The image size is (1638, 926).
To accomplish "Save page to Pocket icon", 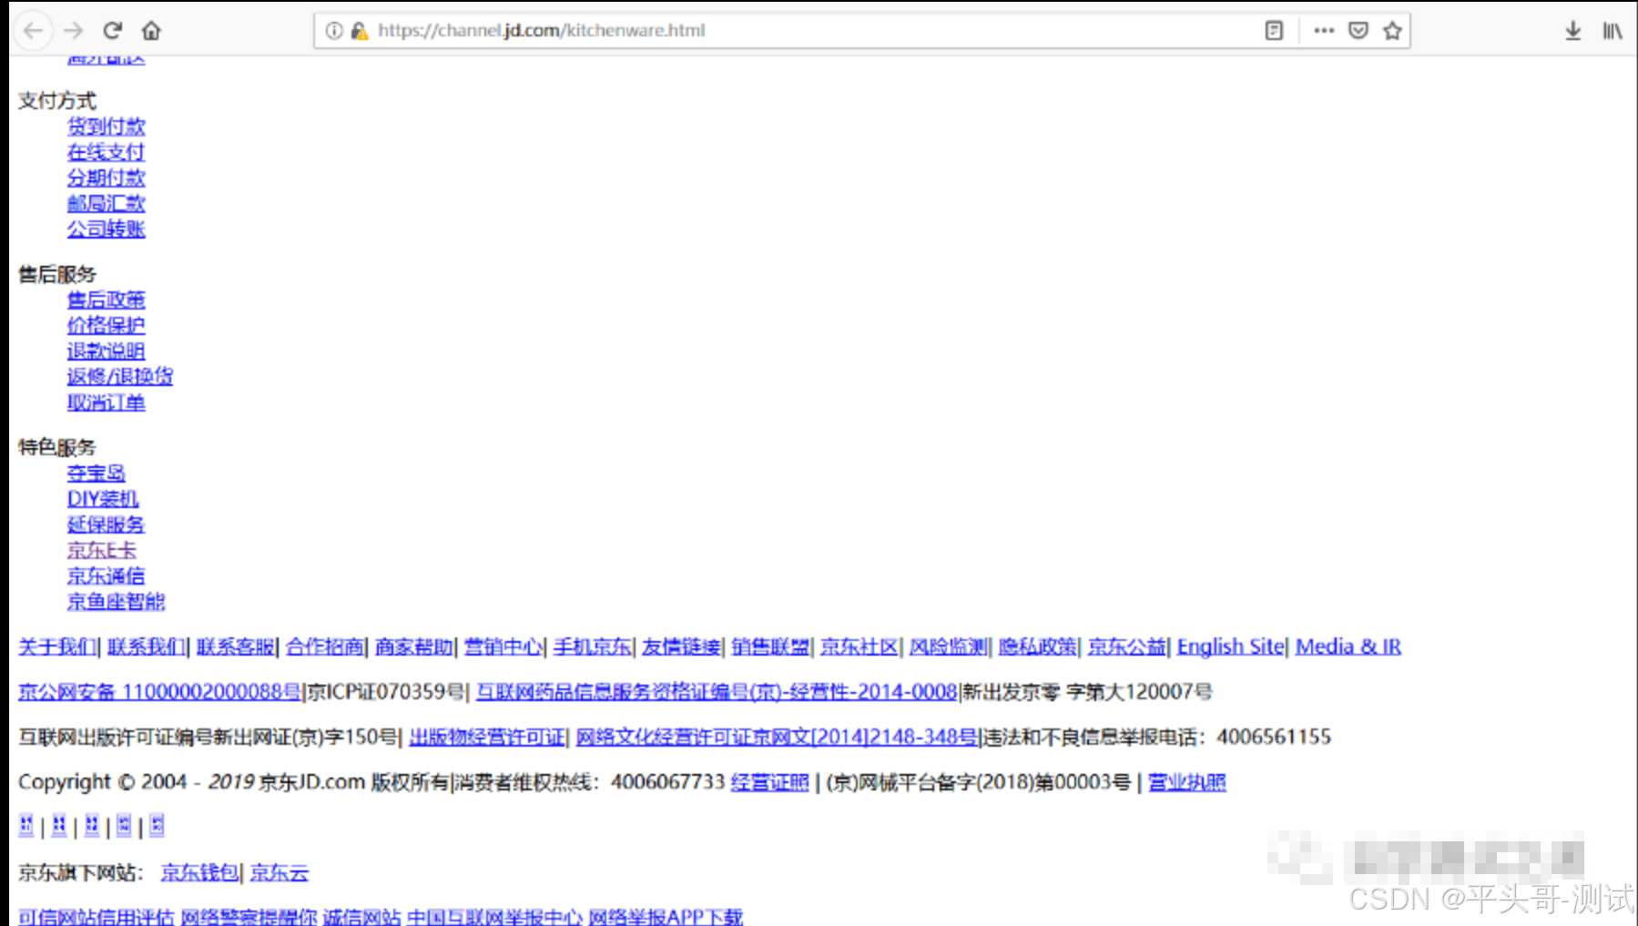I will pos(1358,30).
